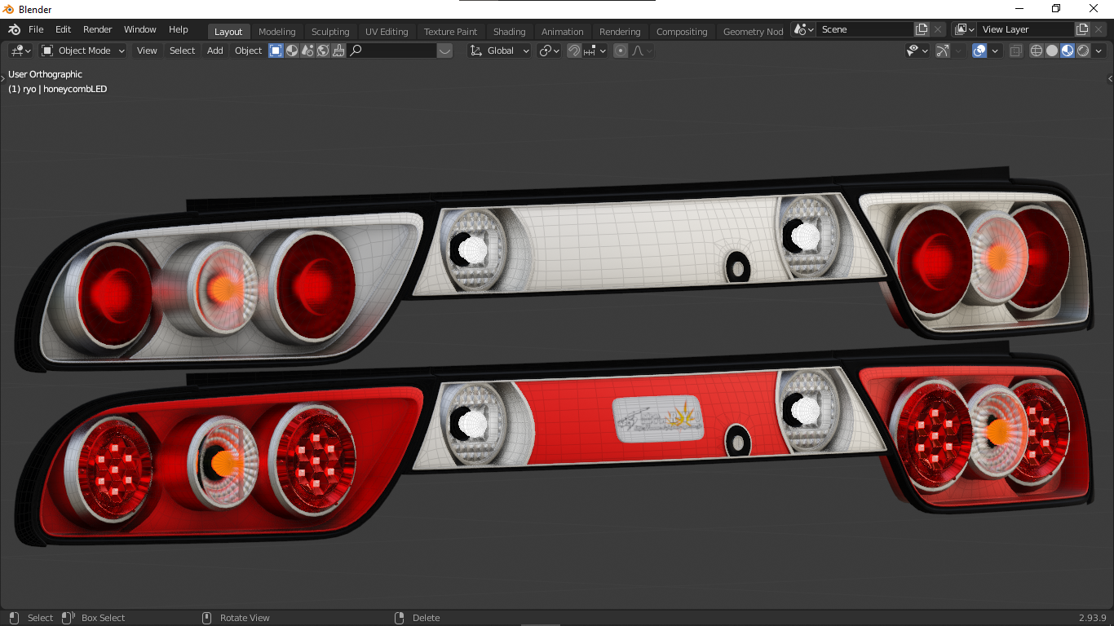This screenshot has height=626, width=1114.
Task: Click the remove view layer X icon
Action: (1099, 29)
